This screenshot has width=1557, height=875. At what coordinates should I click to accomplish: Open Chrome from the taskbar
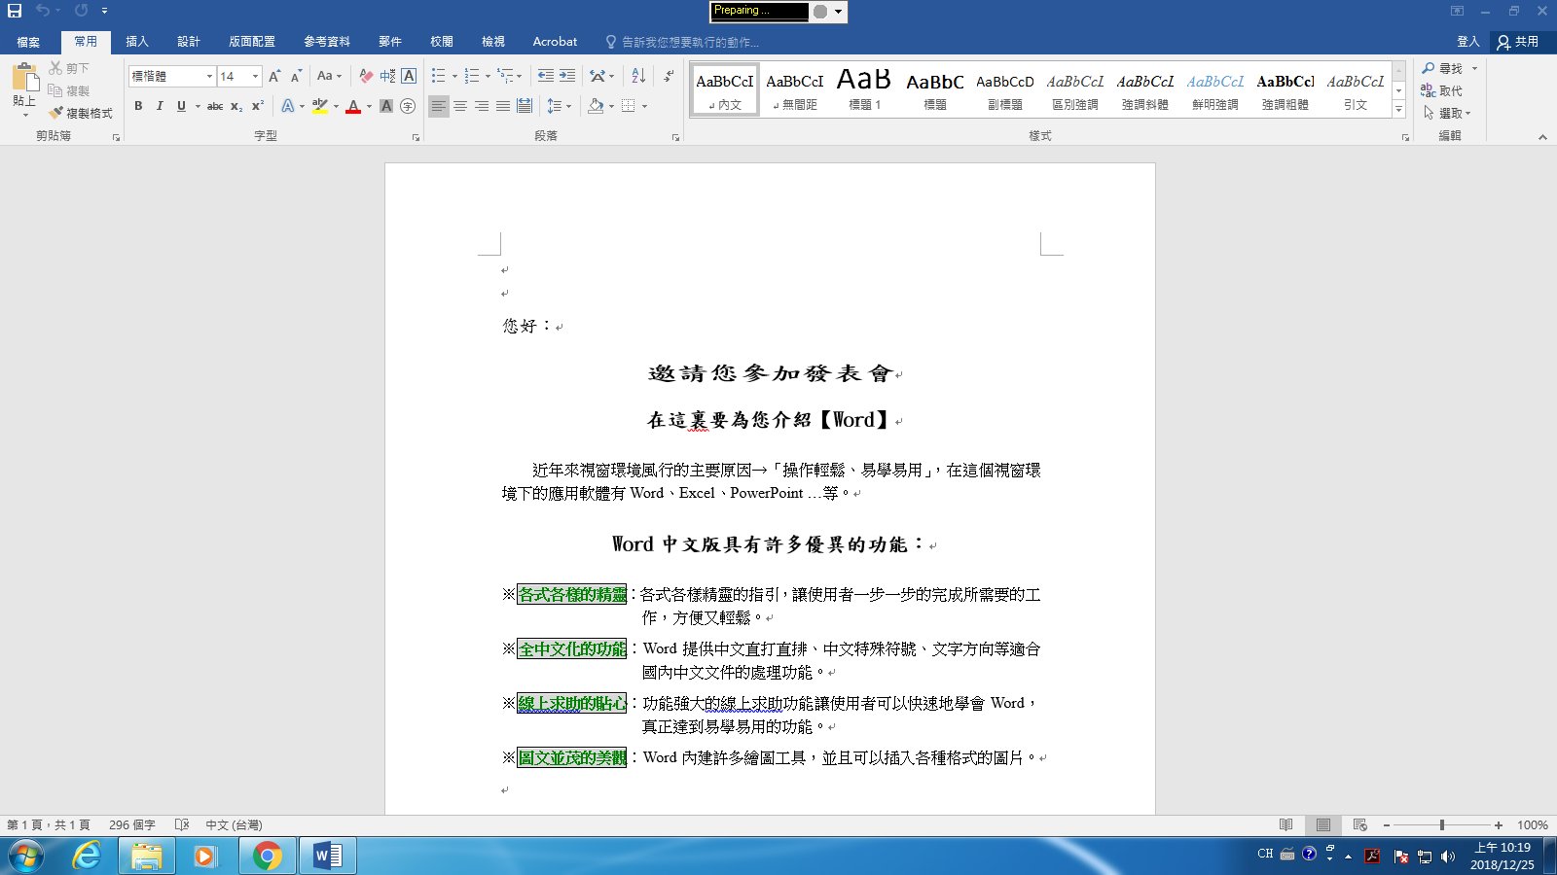[267, 856]
